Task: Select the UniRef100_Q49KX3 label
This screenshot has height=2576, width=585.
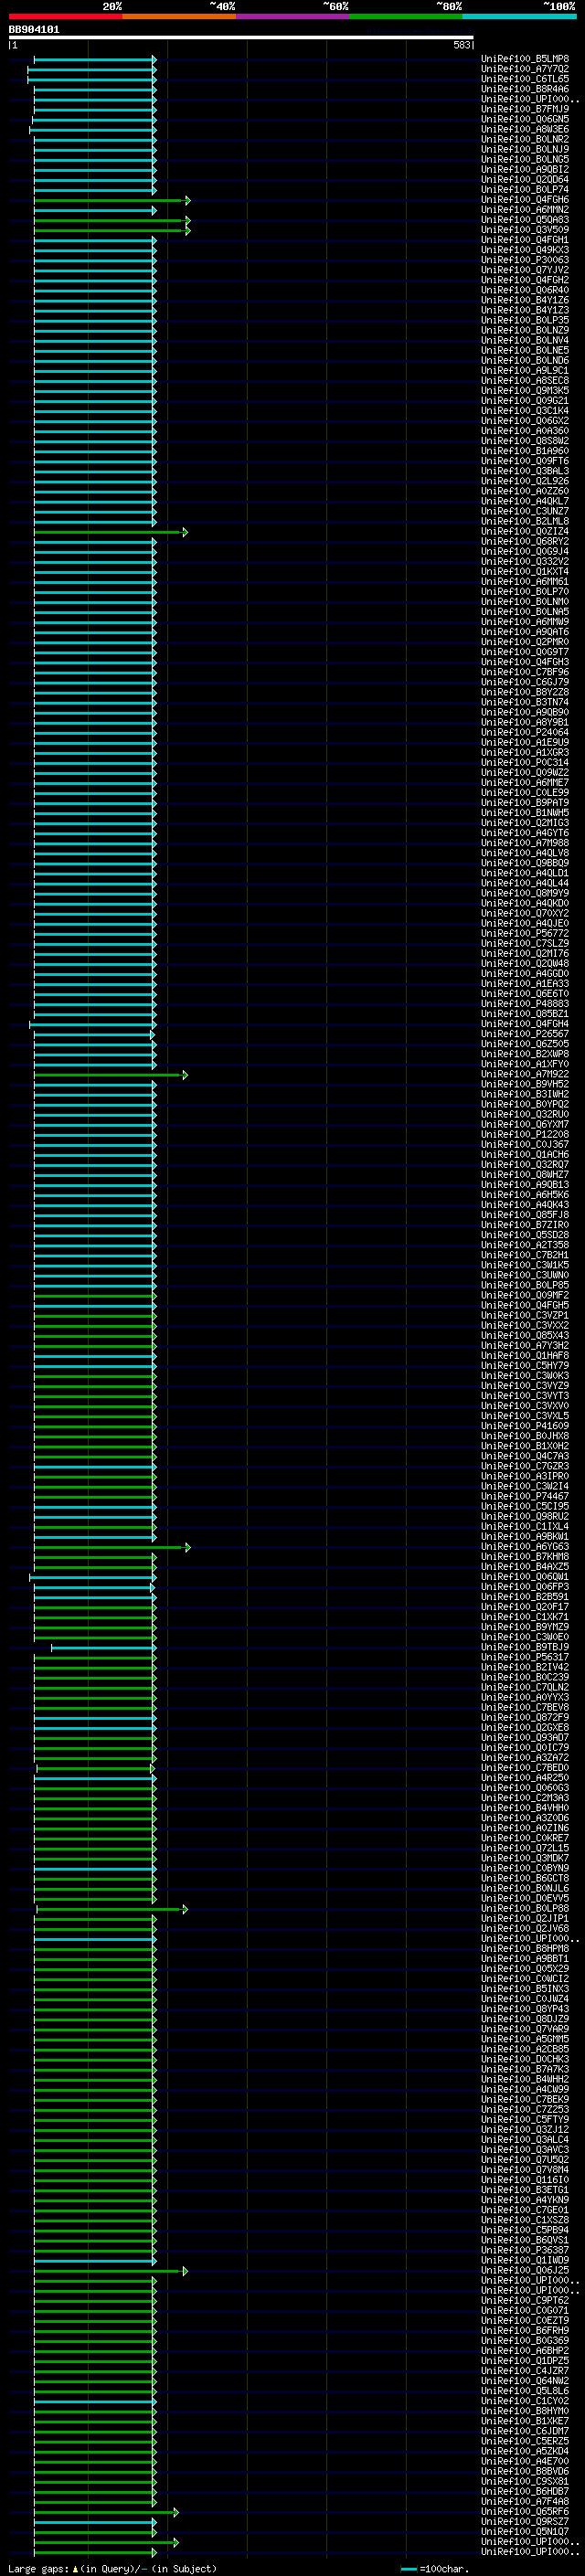Action: [525, 250]
